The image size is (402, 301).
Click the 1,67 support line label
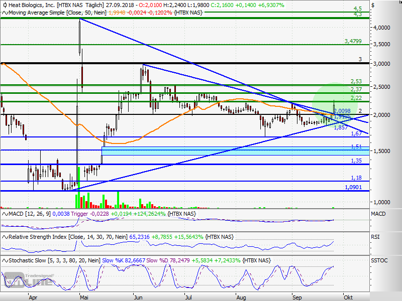point(356,133)
